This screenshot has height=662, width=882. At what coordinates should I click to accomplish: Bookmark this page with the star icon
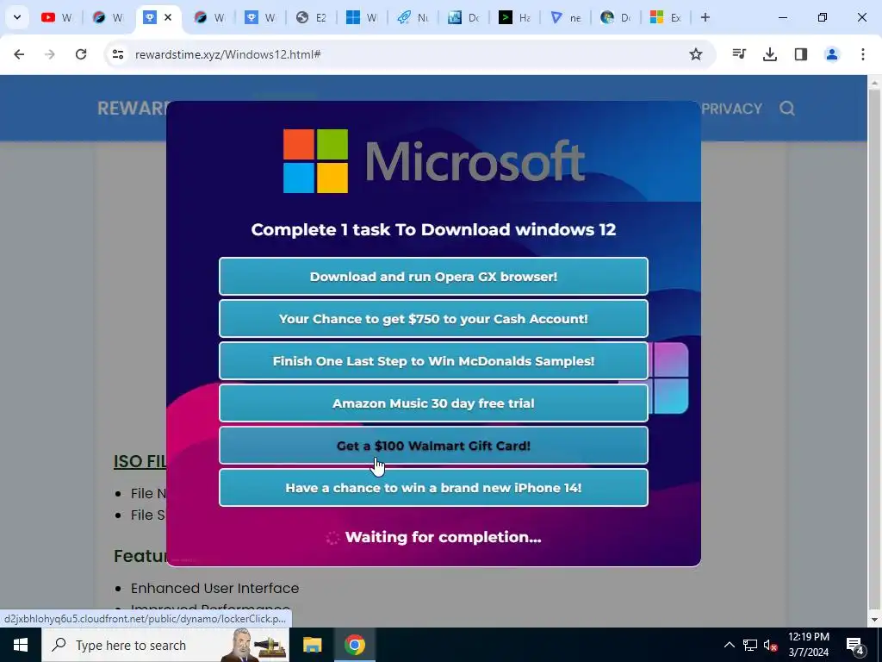(x=696, y=54)
